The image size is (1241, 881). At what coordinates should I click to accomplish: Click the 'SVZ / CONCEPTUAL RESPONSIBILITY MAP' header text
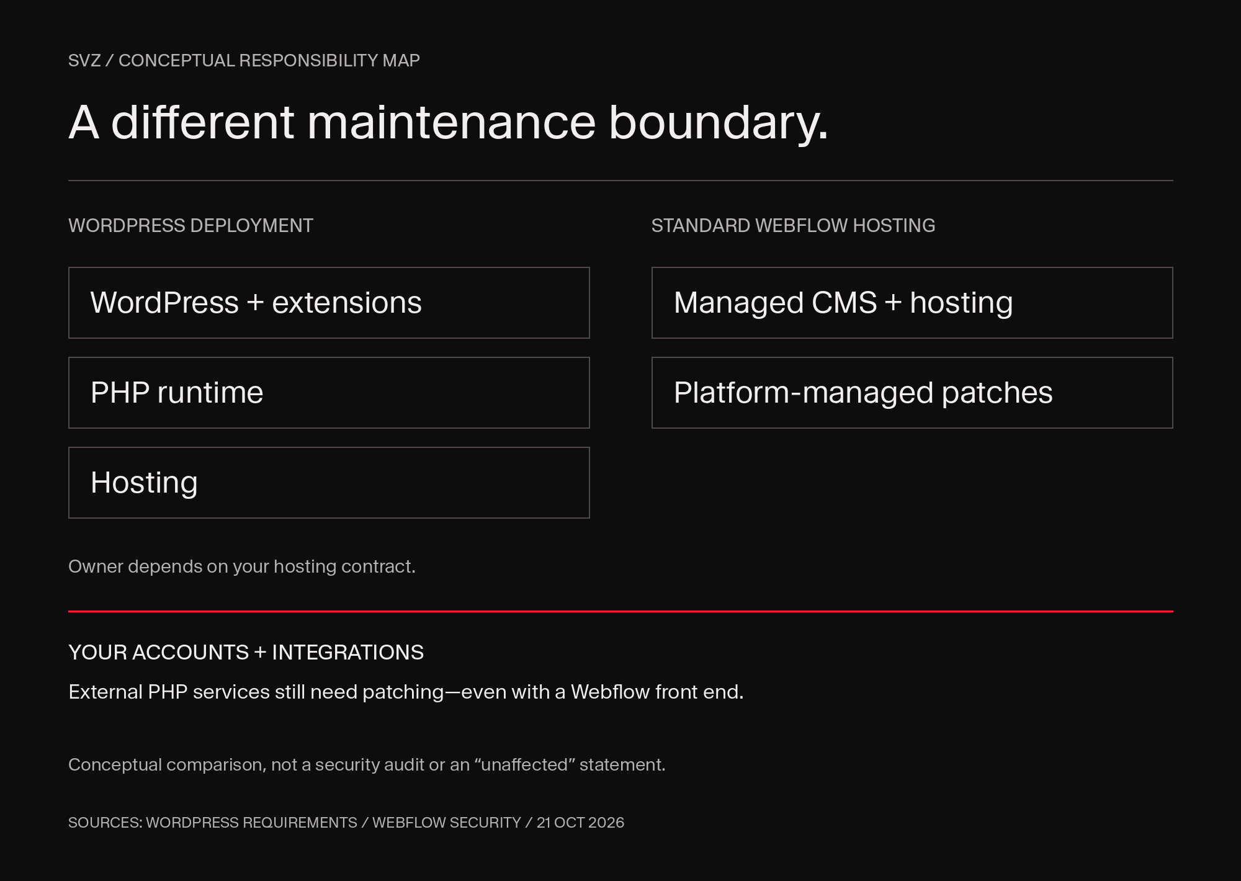click(244, 60)
